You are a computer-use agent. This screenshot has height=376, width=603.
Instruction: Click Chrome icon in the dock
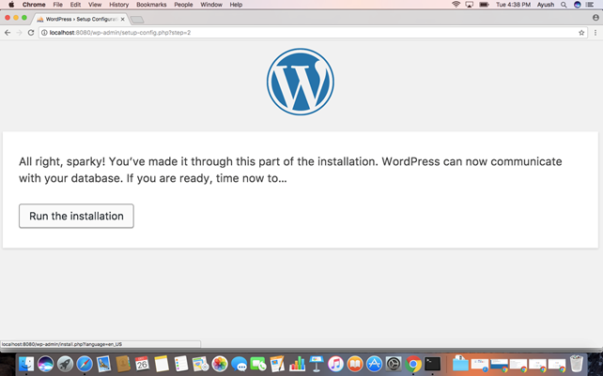[413, 364]
